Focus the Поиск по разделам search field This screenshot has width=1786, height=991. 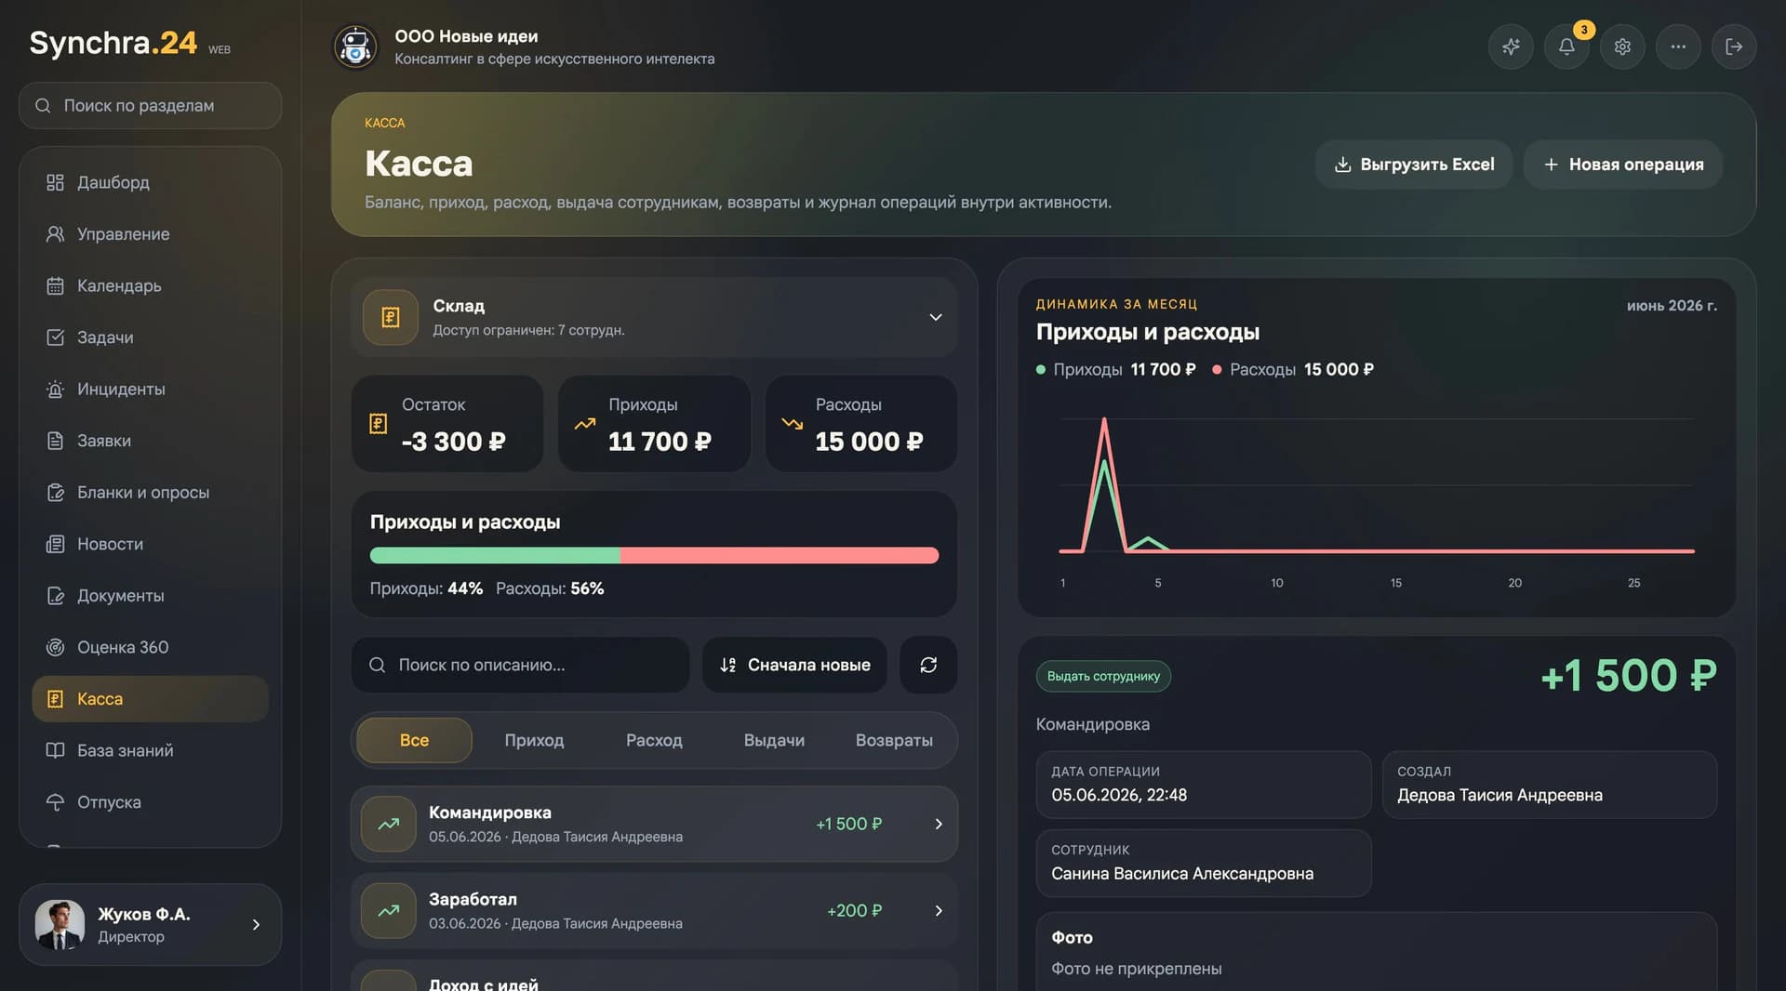[x=151, y=106]
